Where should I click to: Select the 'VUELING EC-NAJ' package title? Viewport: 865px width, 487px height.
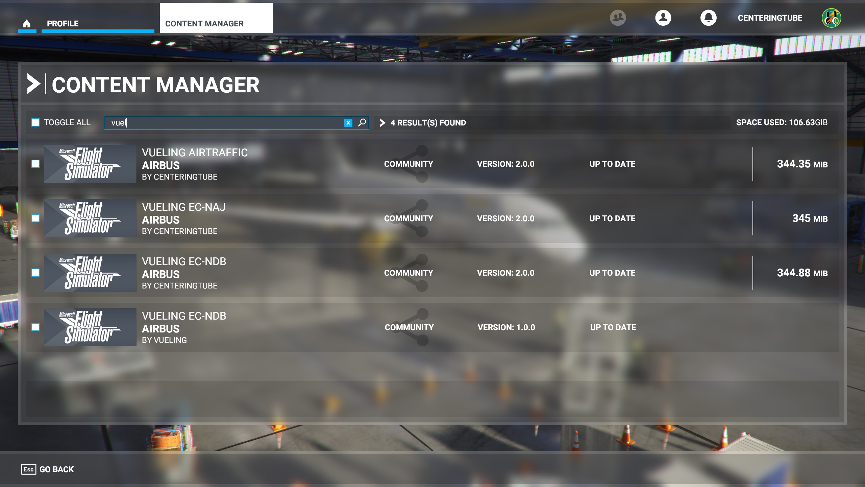(x=183, y=207)
